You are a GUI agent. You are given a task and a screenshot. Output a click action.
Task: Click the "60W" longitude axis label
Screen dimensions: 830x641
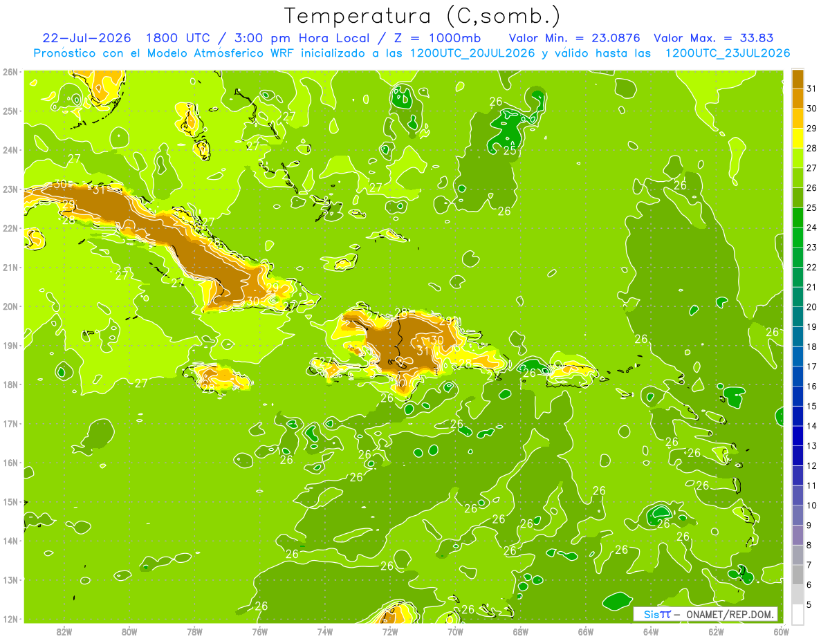coord(782,631)
